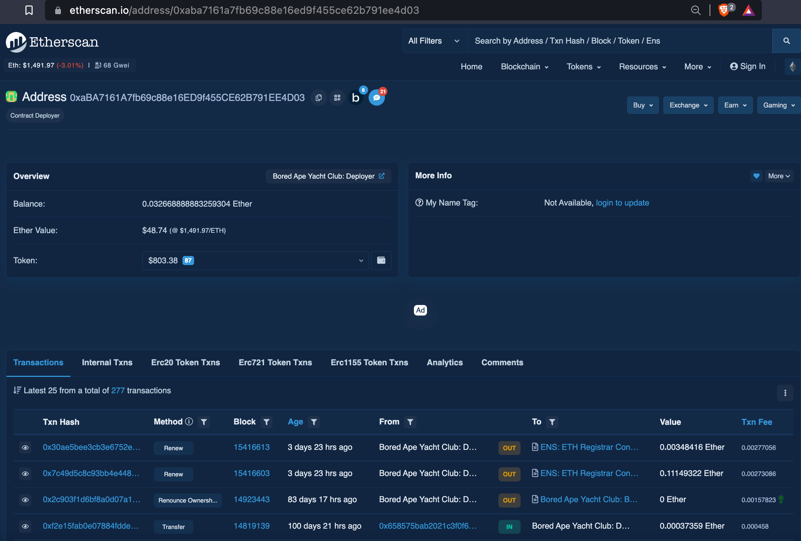Expand the More navigation menu
This screenshot has height=541, width=801.
tap(698, 67)
